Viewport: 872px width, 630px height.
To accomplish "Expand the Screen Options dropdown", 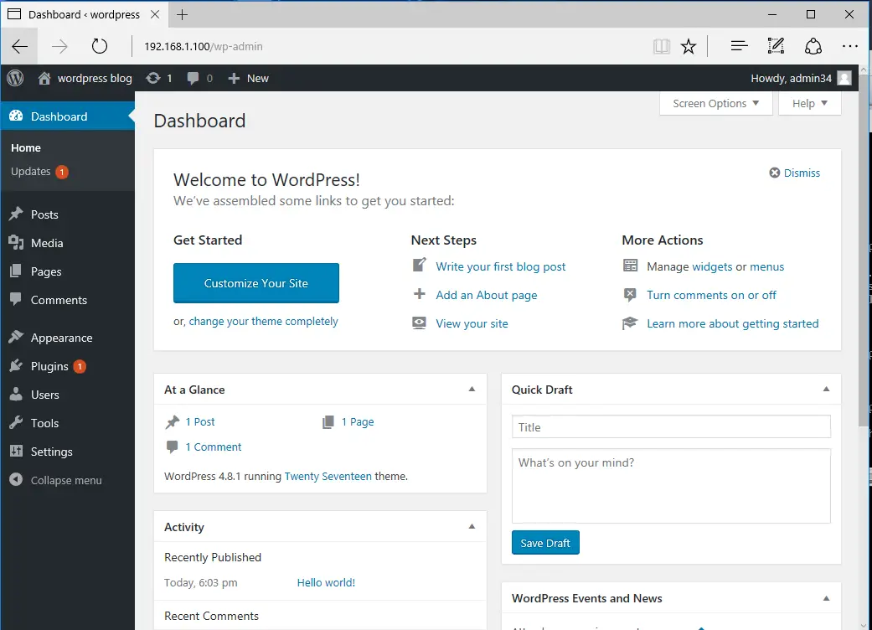I will point(715,103).
